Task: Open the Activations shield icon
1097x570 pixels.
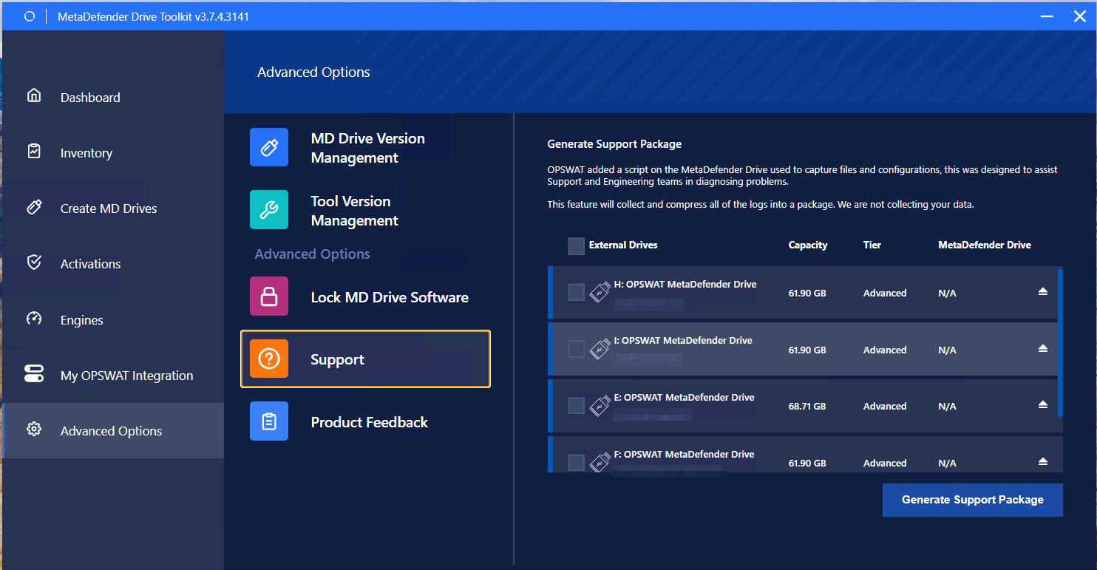Action: point(33,262)
